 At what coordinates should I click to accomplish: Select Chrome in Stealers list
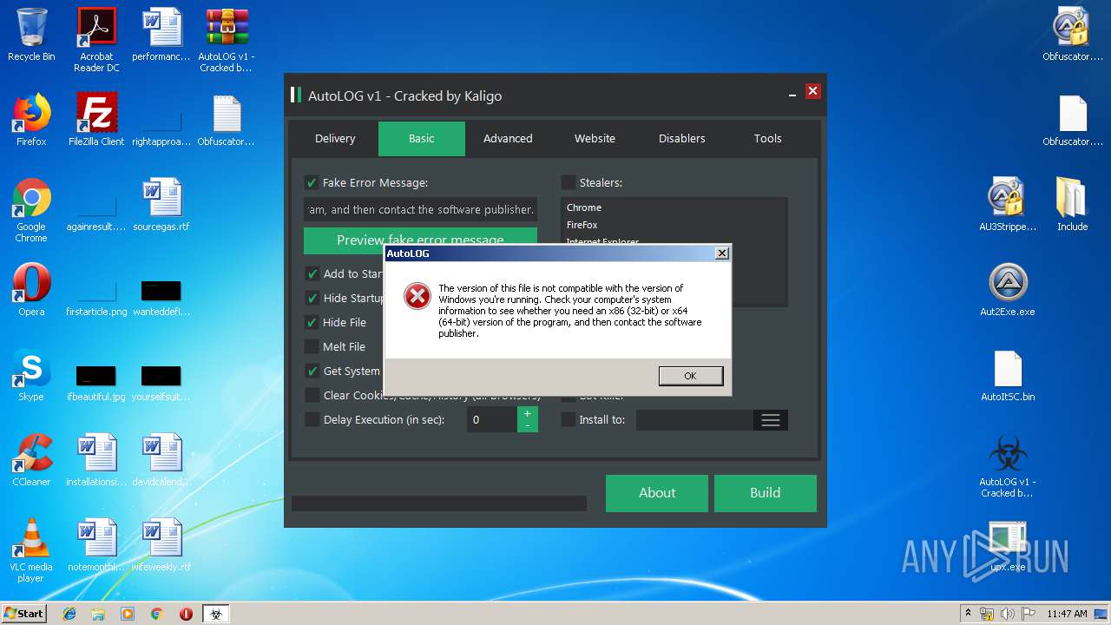pos(584,207)
